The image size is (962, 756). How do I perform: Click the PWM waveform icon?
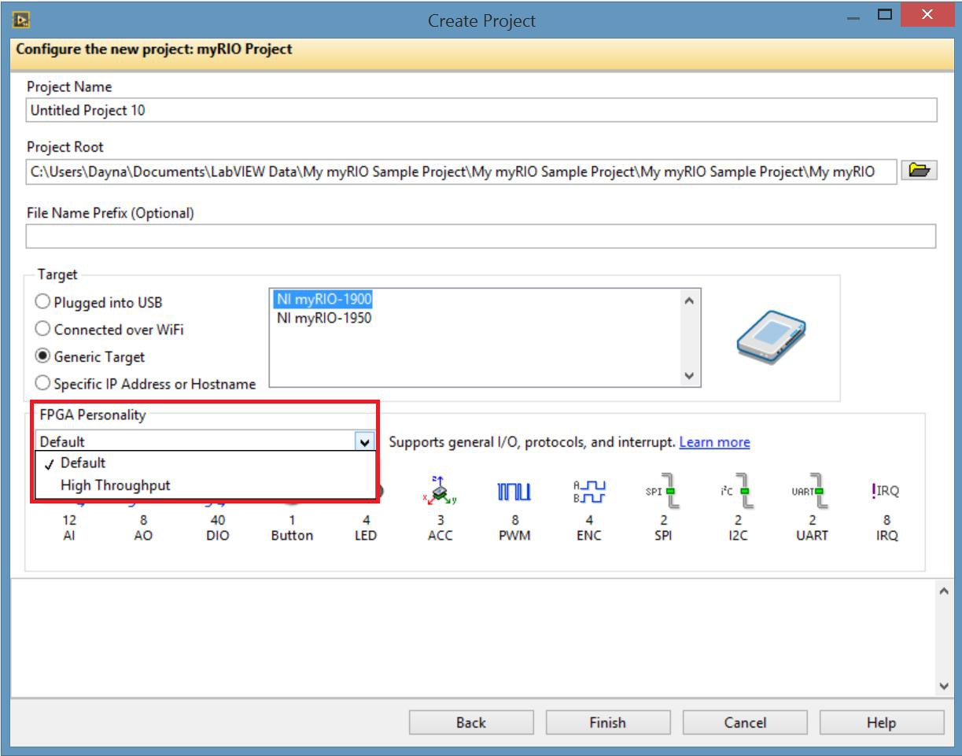pyautogui.click(x=514, y=492)
